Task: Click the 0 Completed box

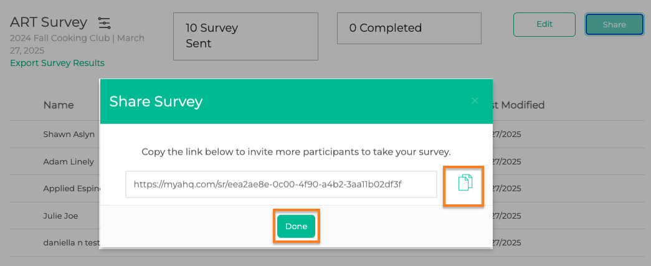Action: 409,28
